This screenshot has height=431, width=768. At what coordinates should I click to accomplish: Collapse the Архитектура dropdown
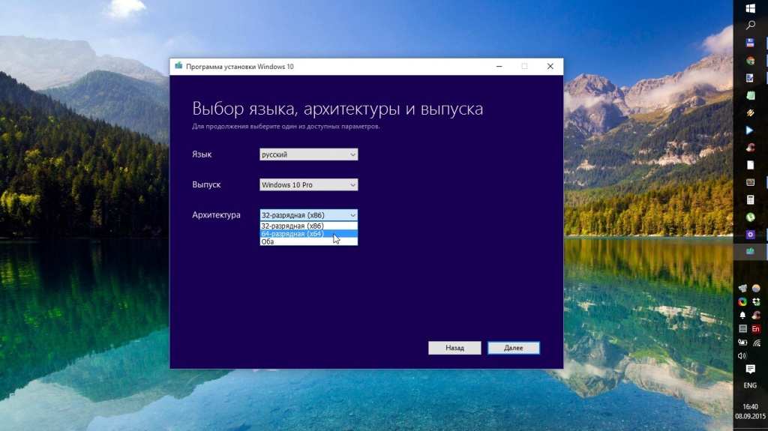point(308,215)
